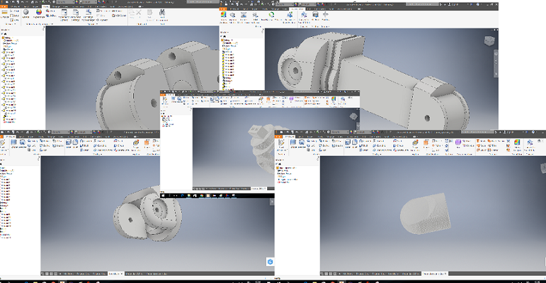Start 2D Sketch in bottom-right window
Image resolution: width=546 pixels, height=283 pixels.
(x=281, y=144)
